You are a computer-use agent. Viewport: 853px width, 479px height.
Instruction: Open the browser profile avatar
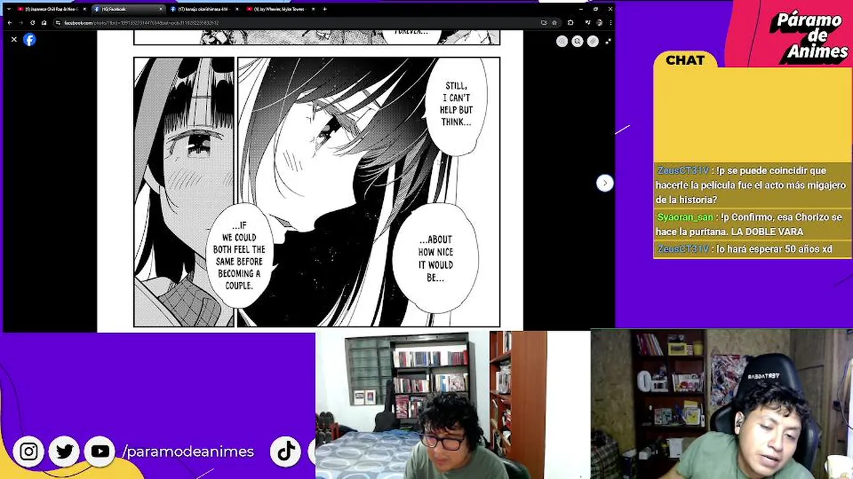coord(599,23)
